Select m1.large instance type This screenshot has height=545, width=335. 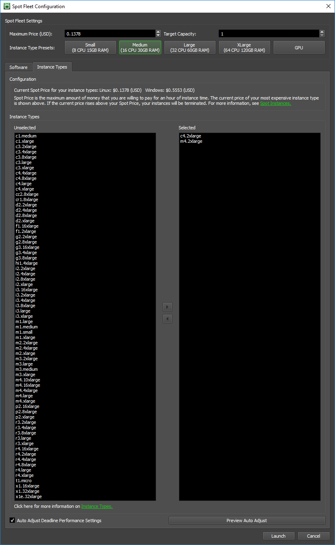85,321
